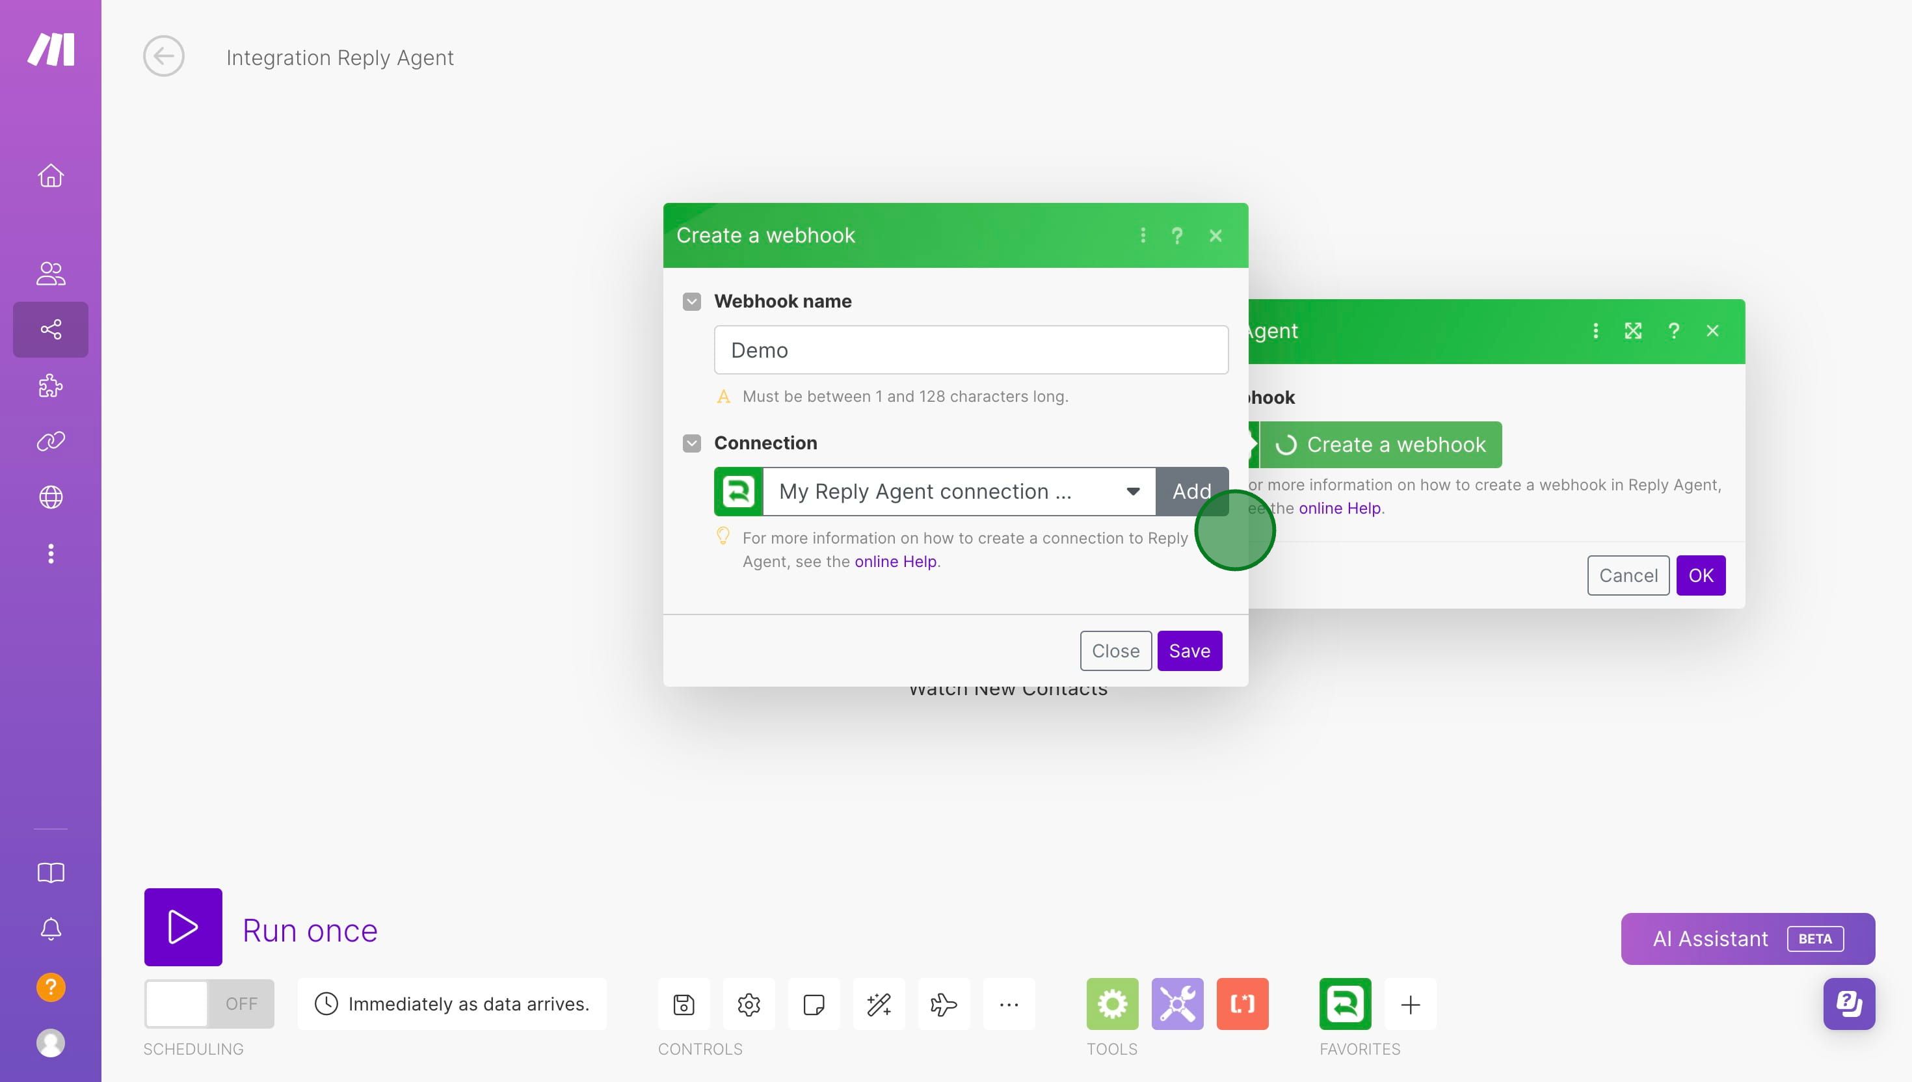The height and width of the screenshot is (1082, 1912).
Task: Open the My Reply Agent connection dropdown
Action: click(959, 491)
